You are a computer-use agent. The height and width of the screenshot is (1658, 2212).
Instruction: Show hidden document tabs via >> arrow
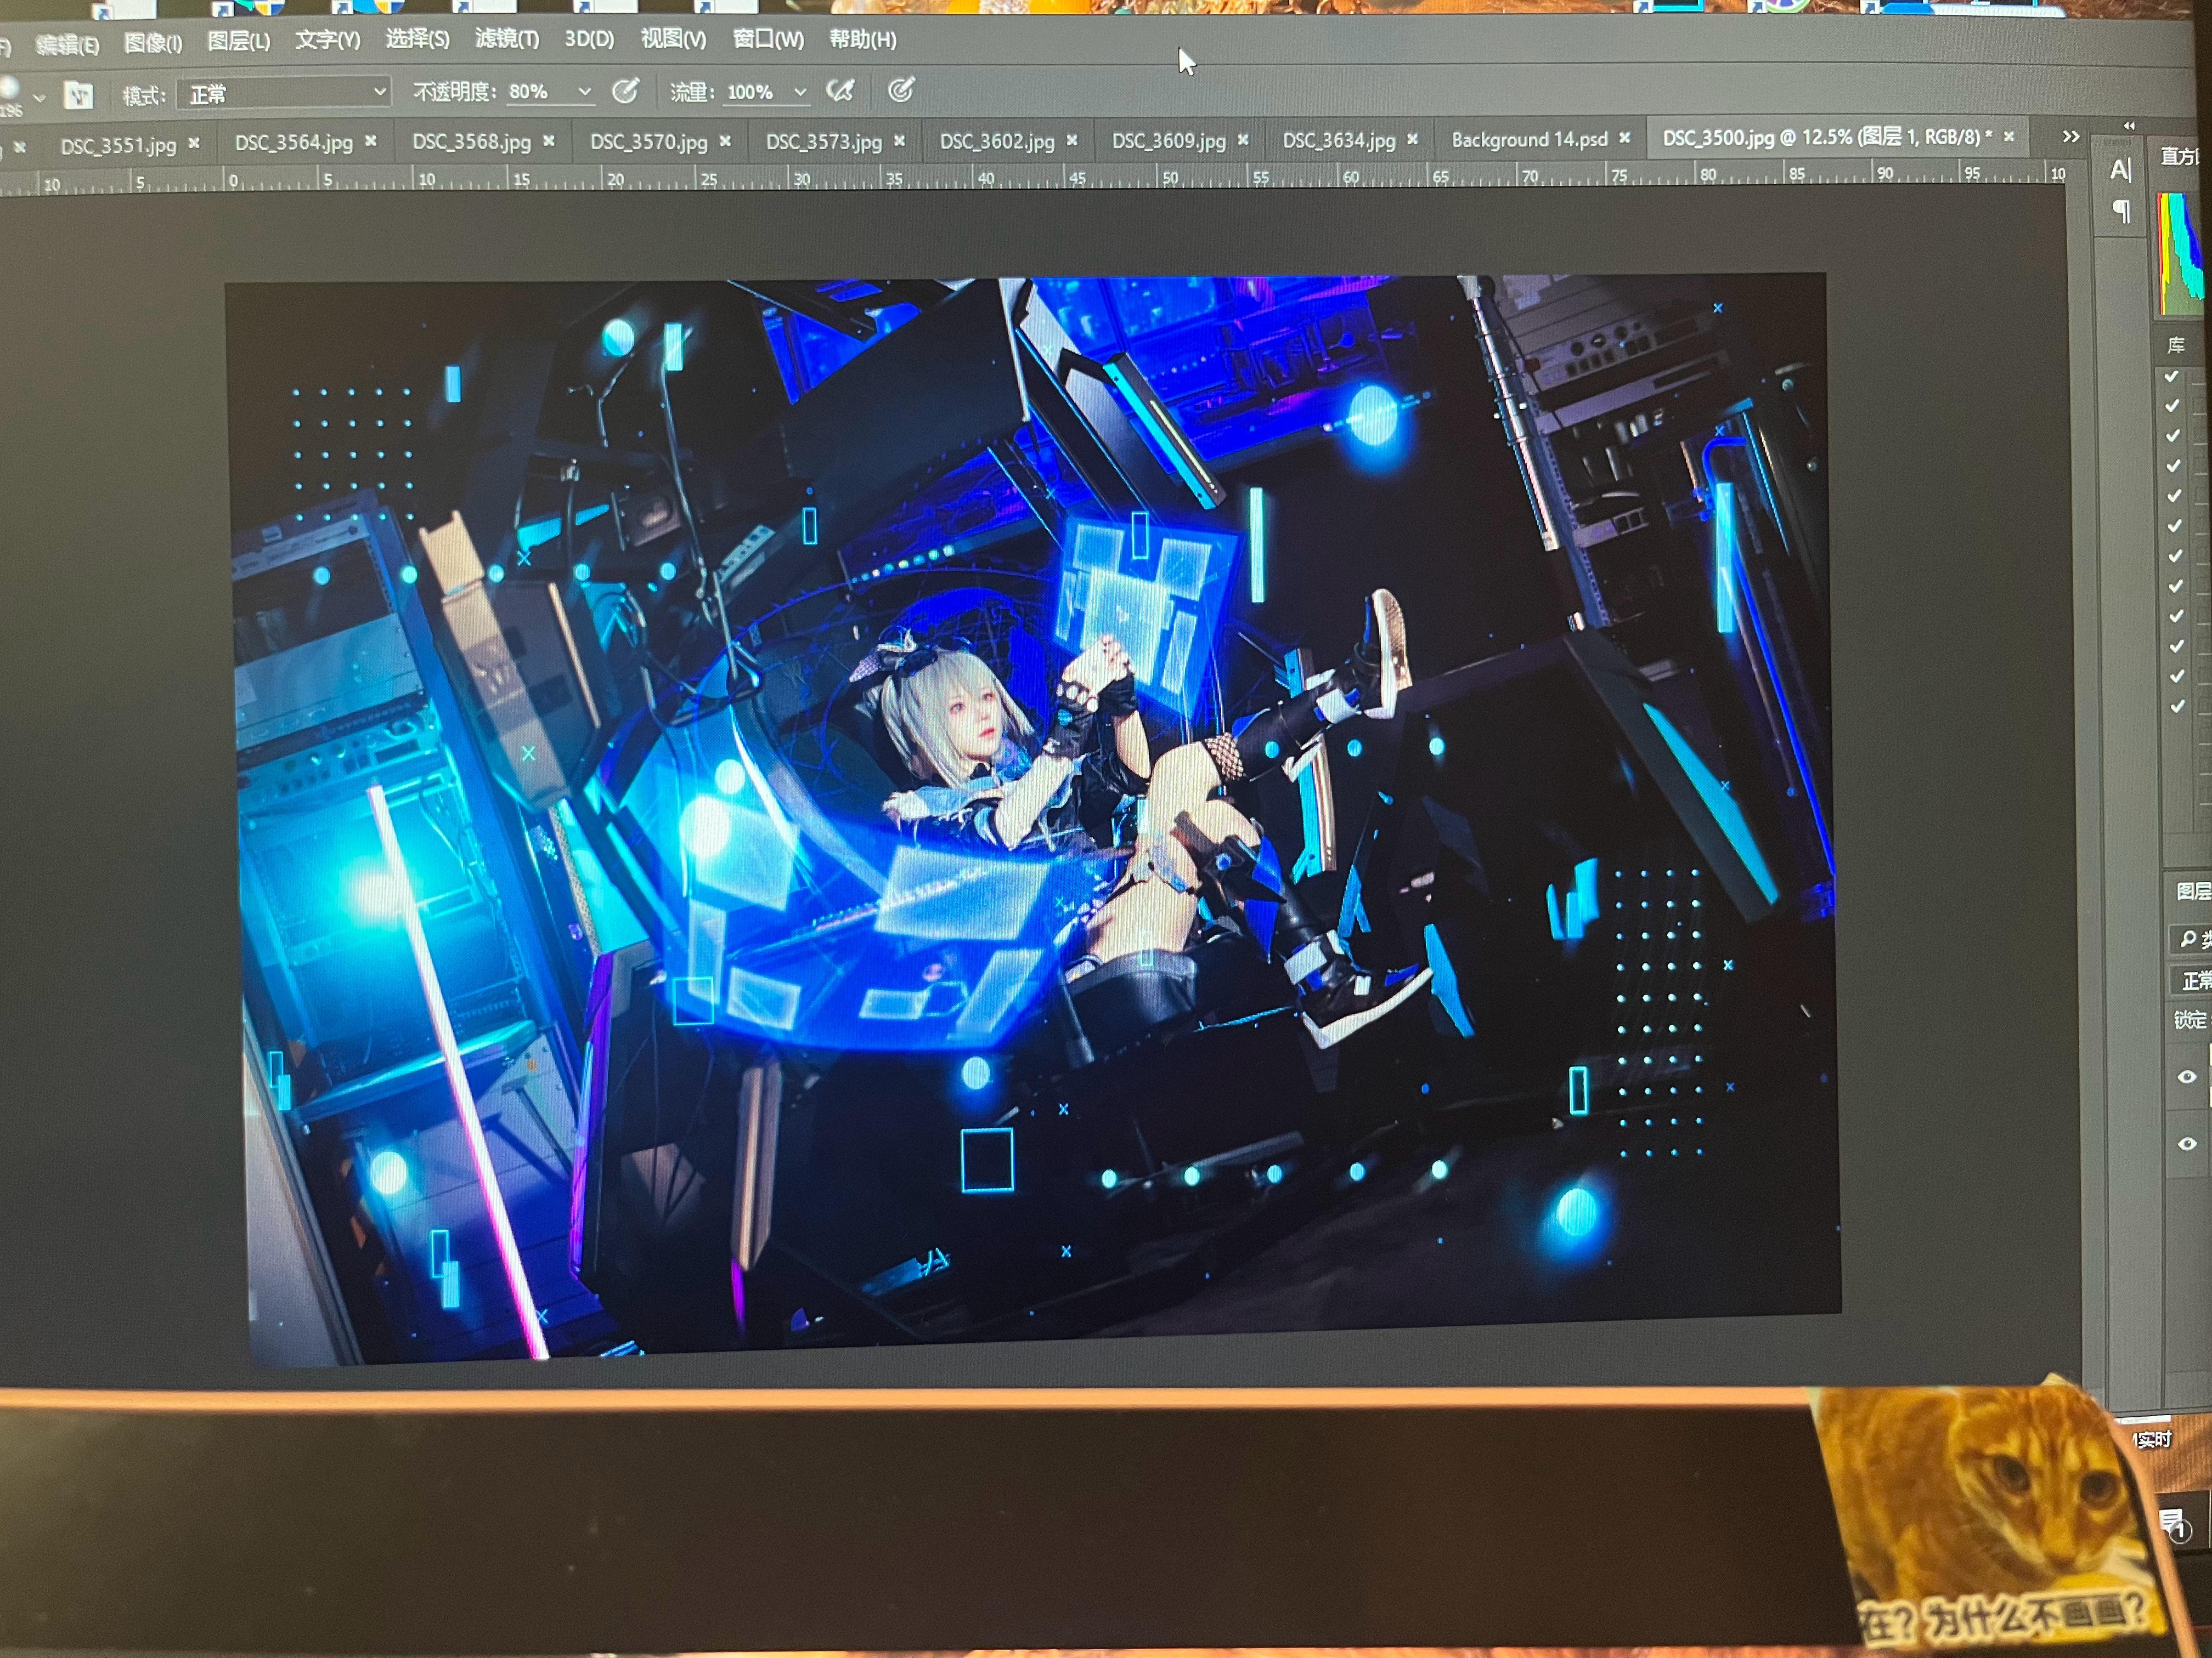(2071, 136)
